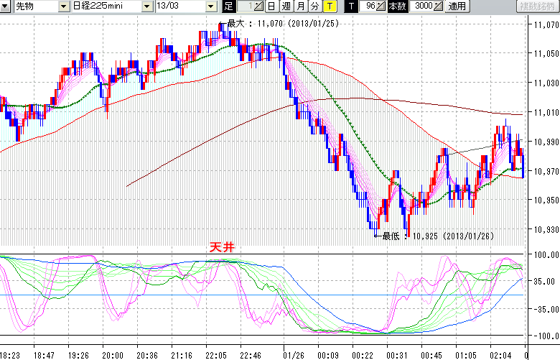Expand the 日経225mini symbol dropdown

(x=147, y=6)
